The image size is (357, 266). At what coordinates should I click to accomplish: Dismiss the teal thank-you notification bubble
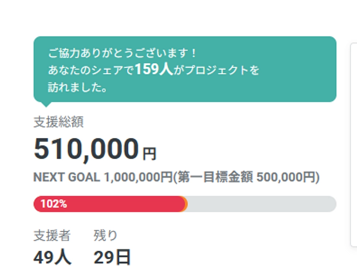pyautogui.click(x=184, y=69)
